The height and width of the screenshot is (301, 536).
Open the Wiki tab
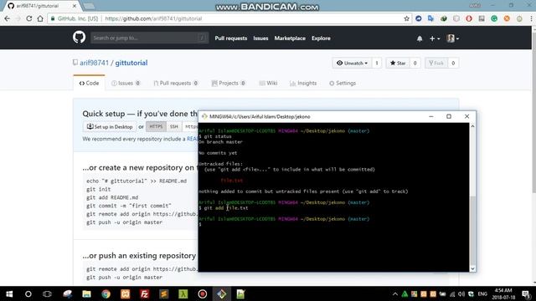pos(268,83)
